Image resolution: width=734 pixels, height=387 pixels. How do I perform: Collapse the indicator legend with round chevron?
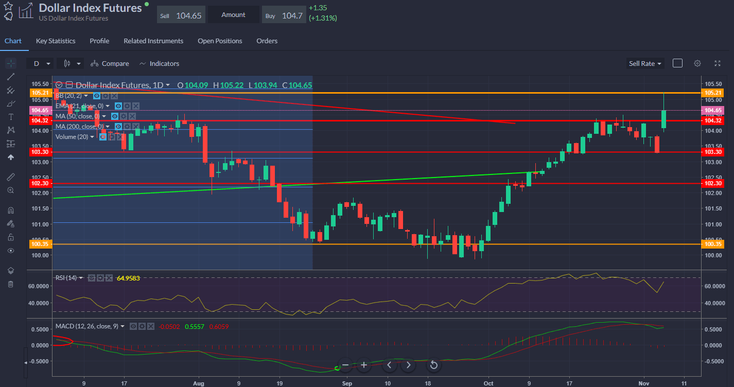(59, 85)
